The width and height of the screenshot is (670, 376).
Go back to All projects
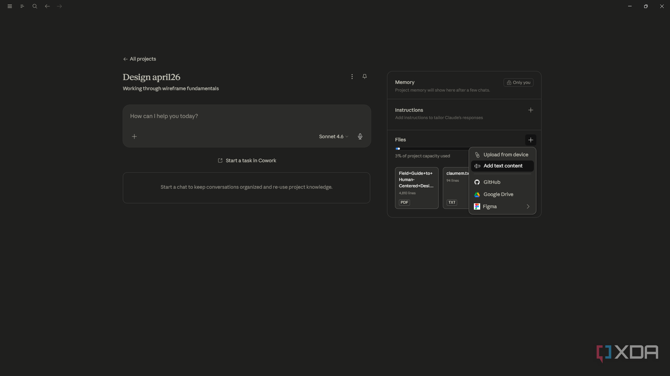point(140,59)
